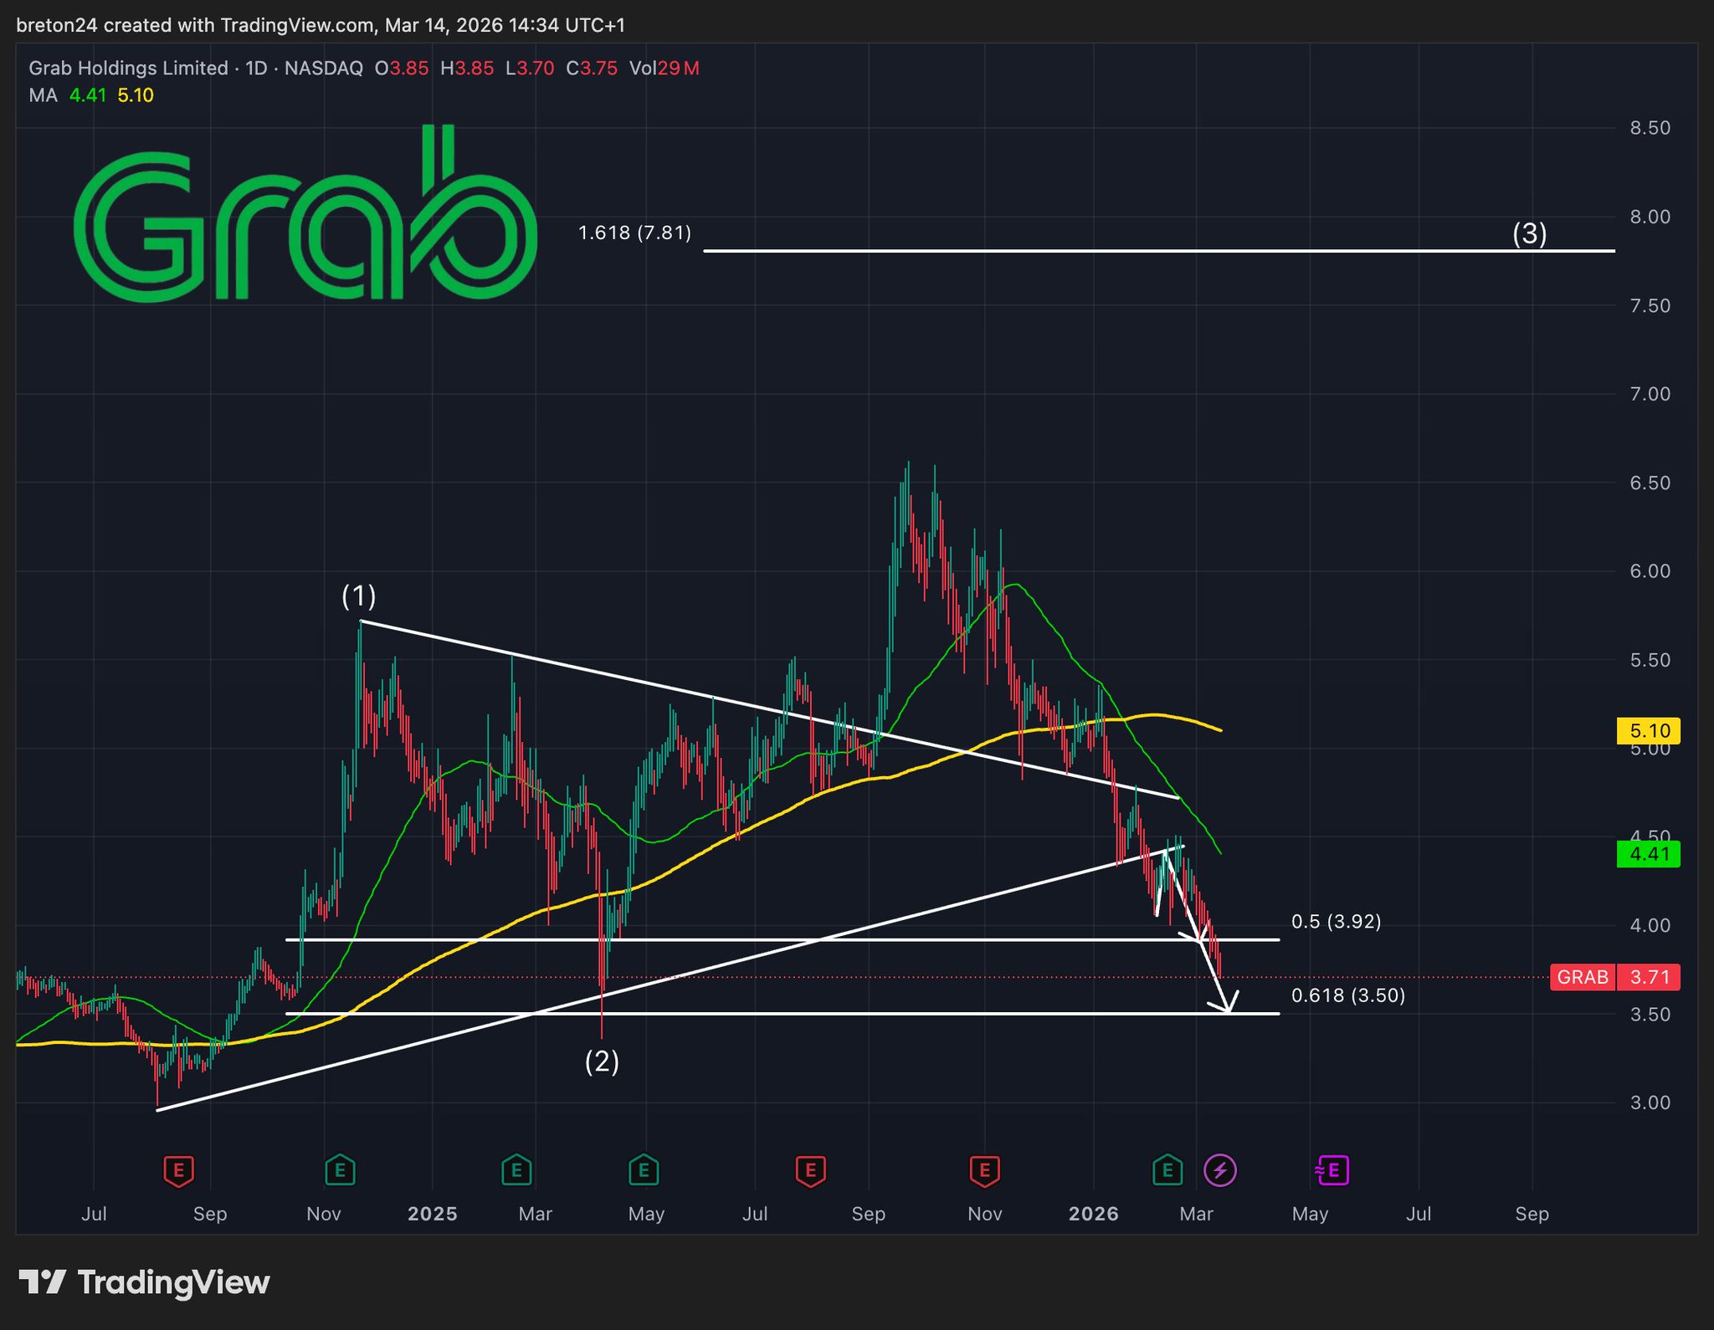
Task: Click the purple lightning event icon
Action: pyautogui.click(x=1219, y=1170)
